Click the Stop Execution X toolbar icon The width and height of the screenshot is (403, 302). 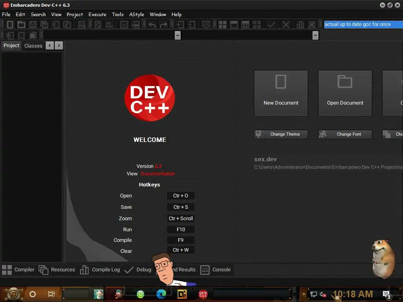pyautogui.click(x=286, y=25)
